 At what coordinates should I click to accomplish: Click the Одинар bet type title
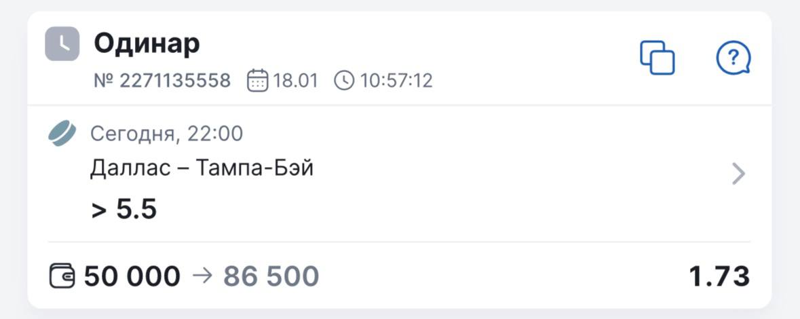(x=147, y=44)
